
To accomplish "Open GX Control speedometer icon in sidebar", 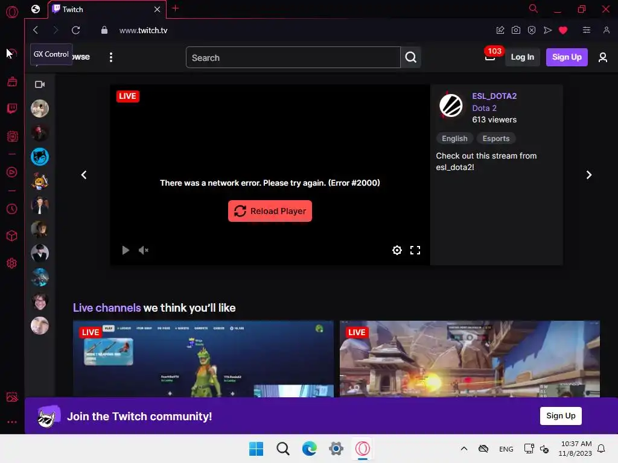I will pos(12,53).
